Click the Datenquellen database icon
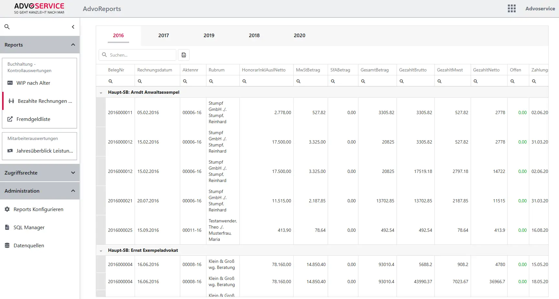559x299 pixels. pyautogui.click(x=7, y=245)
